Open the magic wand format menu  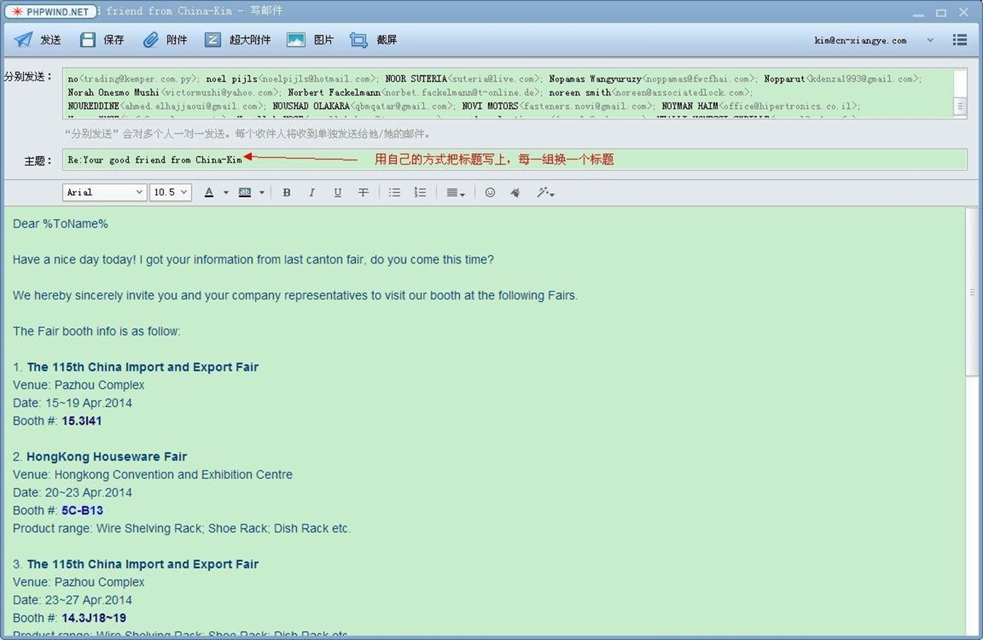[x=545, y=193]
